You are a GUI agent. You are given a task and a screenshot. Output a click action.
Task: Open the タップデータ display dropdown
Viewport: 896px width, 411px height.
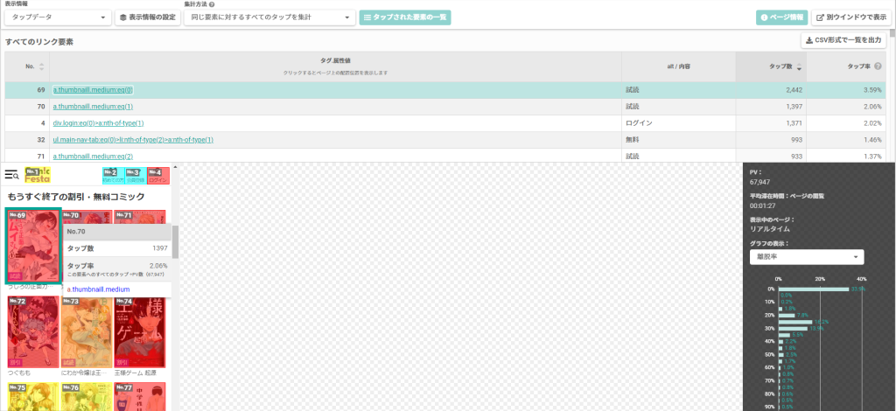point(58,17)
